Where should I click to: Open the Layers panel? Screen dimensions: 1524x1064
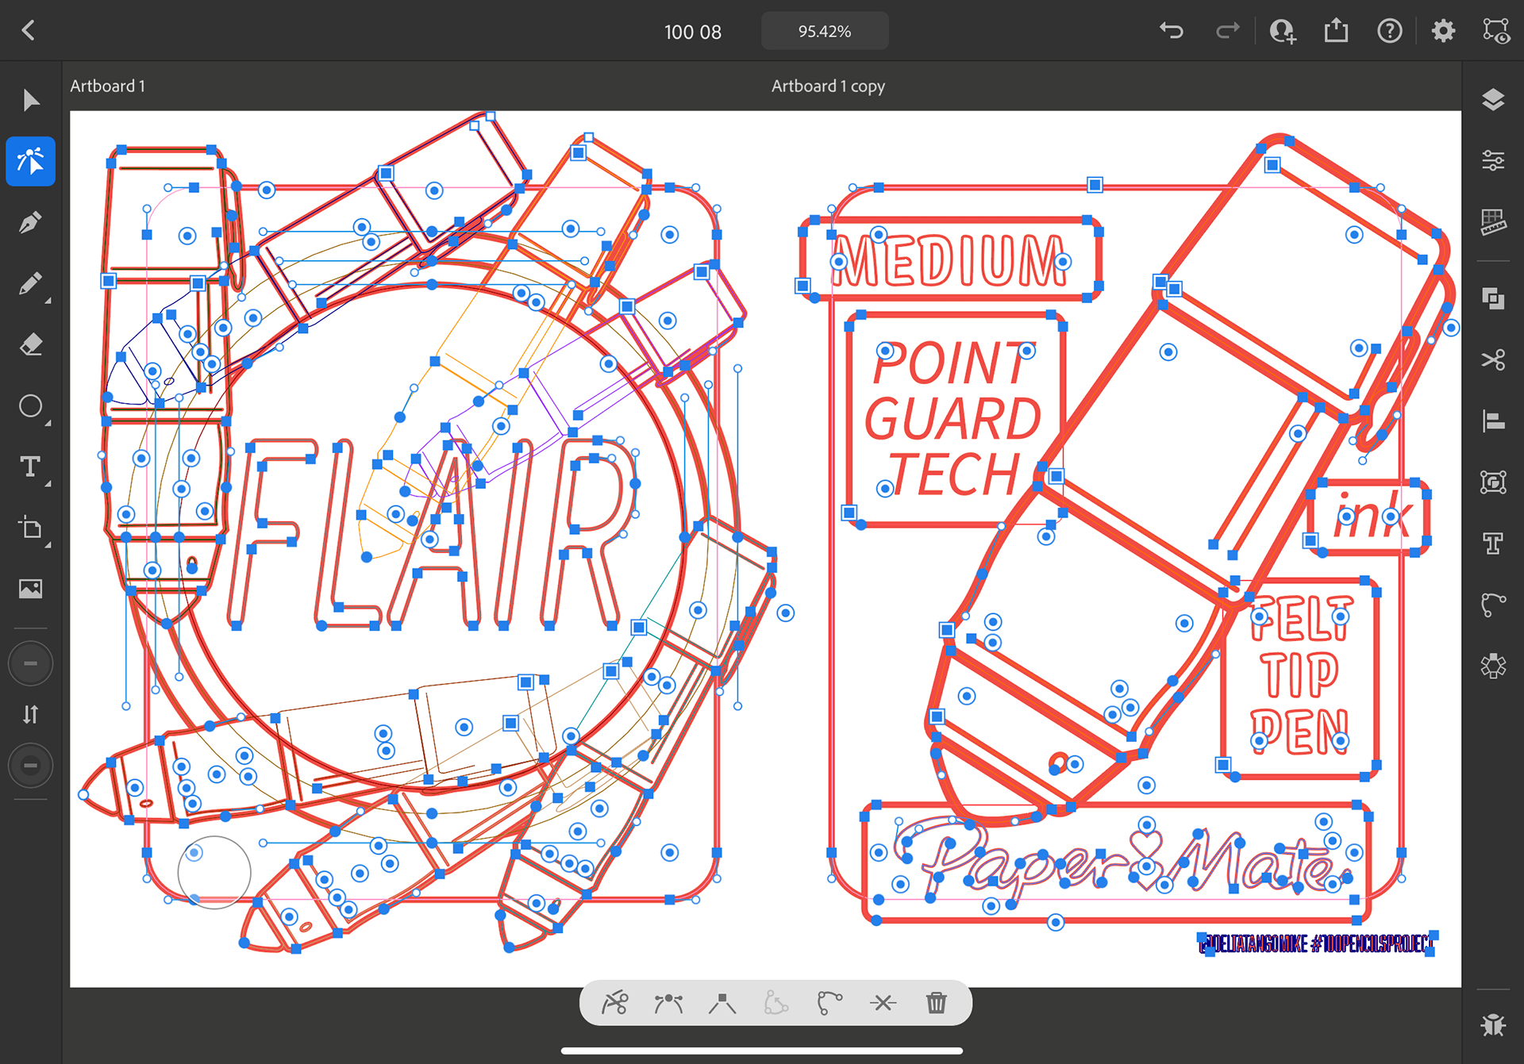(1493, 100)
